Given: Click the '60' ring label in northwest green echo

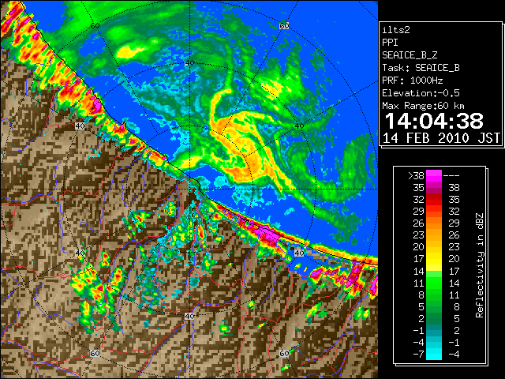Looking at the screenshot, I should [95, 25].
